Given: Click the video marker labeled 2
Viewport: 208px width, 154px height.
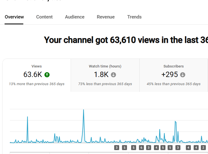Looking at the screenshot, I should (203, 148).
